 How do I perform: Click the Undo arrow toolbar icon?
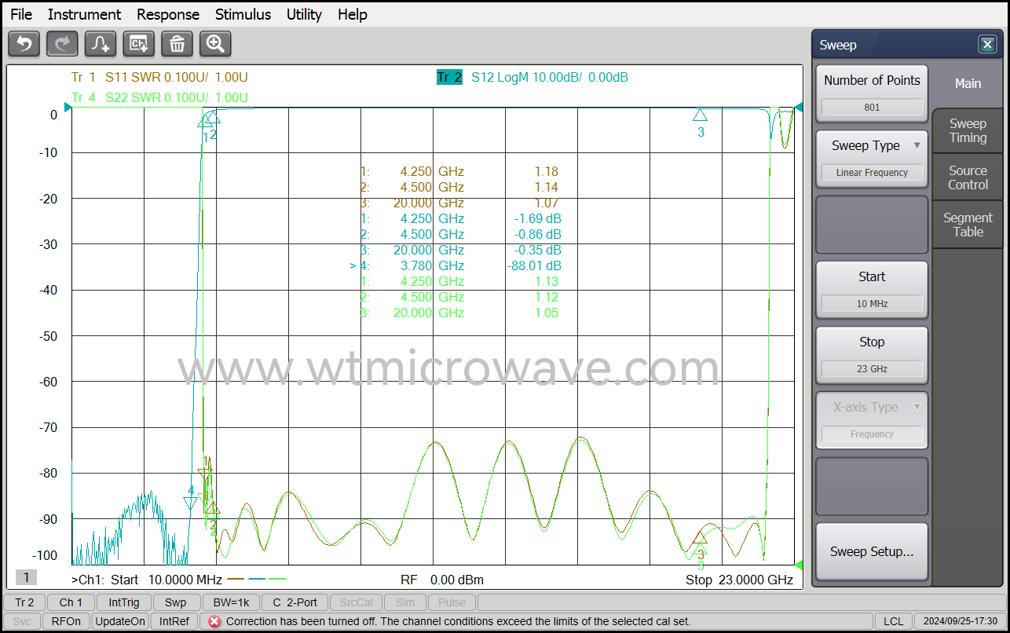coord(24,44)
